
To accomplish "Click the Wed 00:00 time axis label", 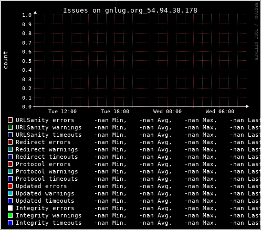I will point(168,112).
